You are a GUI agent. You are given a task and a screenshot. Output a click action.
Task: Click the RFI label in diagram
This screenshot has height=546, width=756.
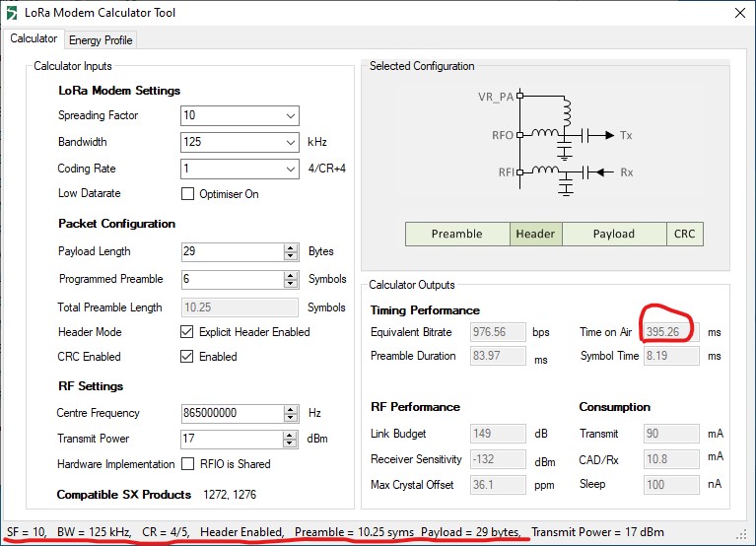tap(507, 172)
